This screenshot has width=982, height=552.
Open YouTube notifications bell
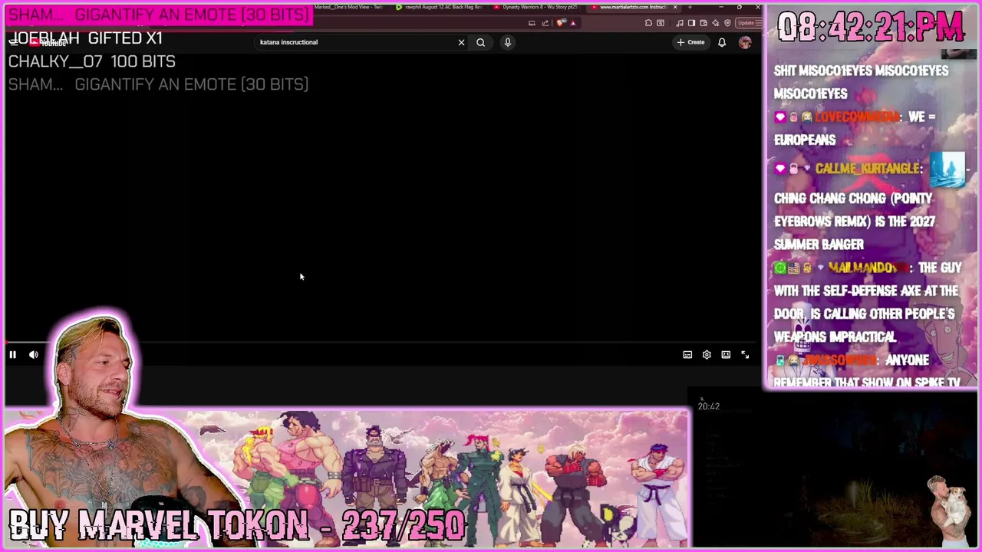point(722,42)
